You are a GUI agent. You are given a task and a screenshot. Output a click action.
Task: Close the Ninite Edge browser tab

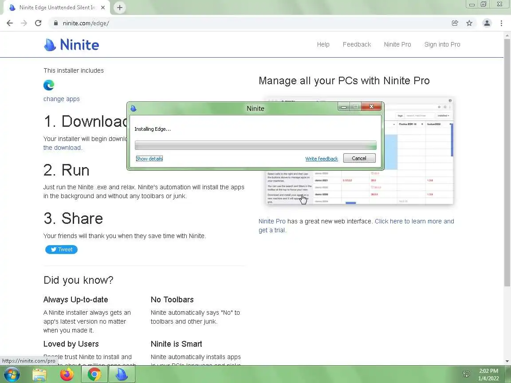(103, 8)
